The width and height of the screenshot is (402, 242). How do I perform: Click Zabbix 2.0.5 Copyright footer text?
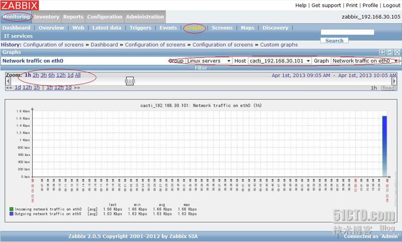[x=133, y=236]
